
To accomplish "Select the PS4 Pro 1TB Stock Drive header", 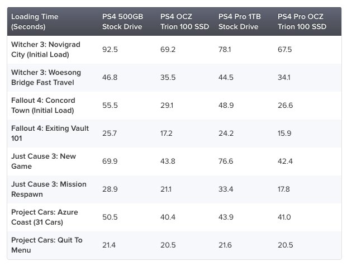I will point(240,21).
